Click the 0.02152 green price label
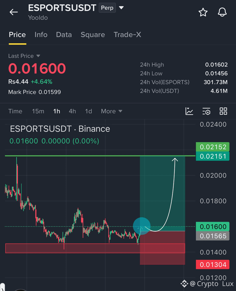 coord(213,147)
